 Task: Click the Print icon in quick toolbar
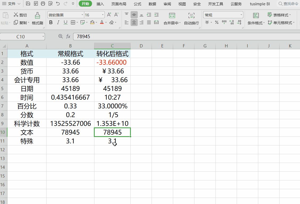point(43,4)
